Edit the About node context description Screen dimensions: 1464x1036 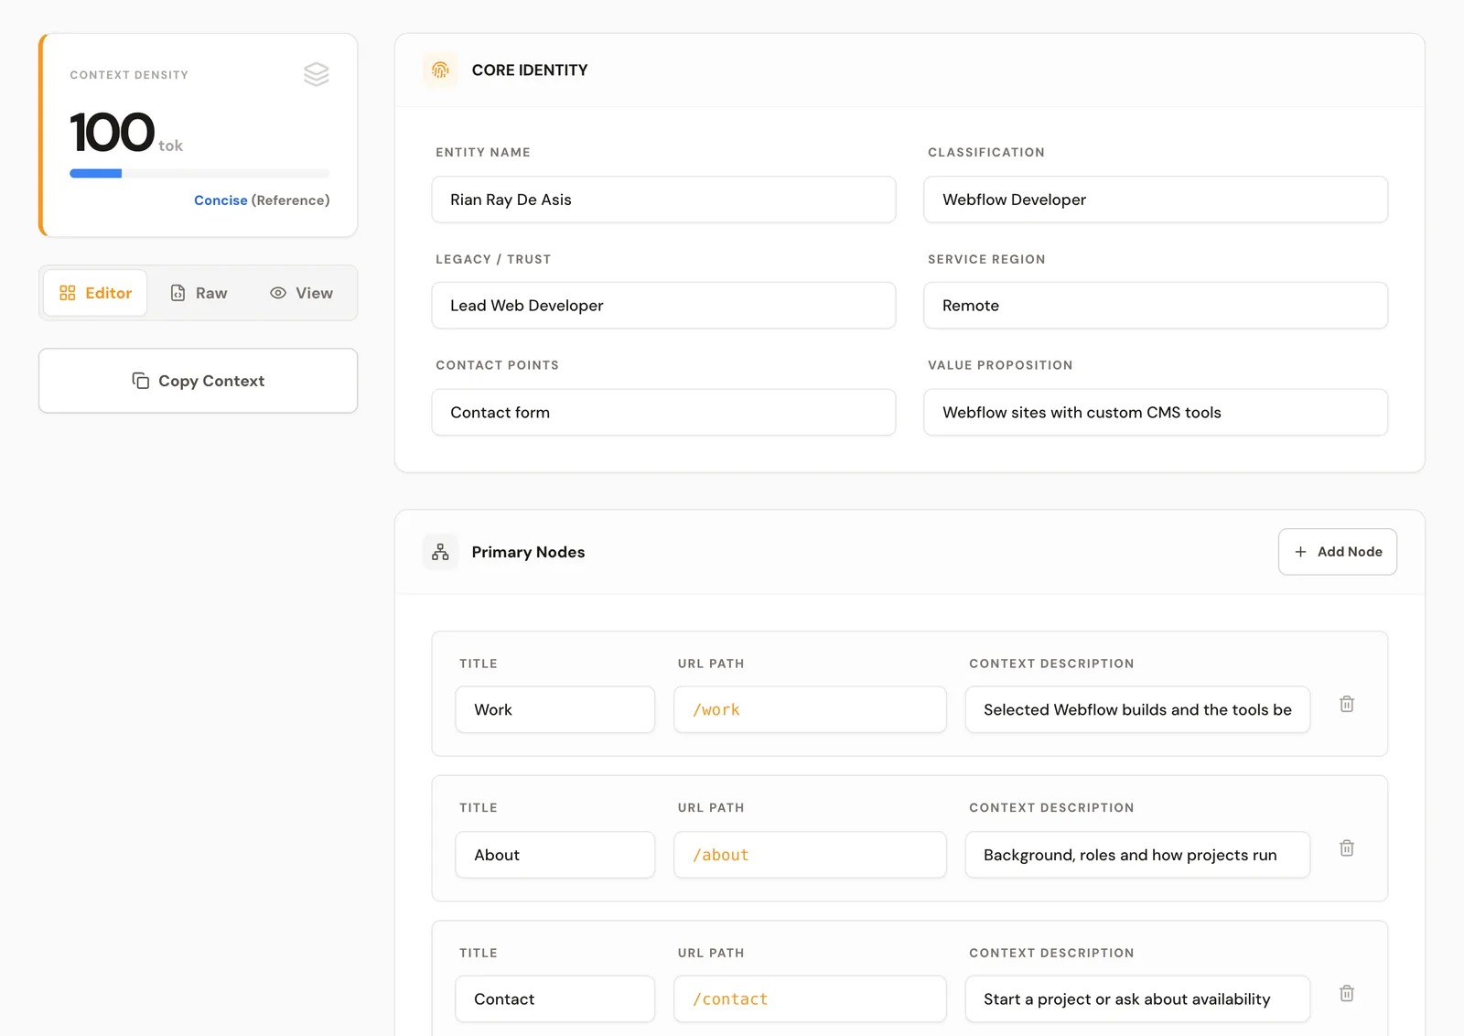(x=1137, y=855)
